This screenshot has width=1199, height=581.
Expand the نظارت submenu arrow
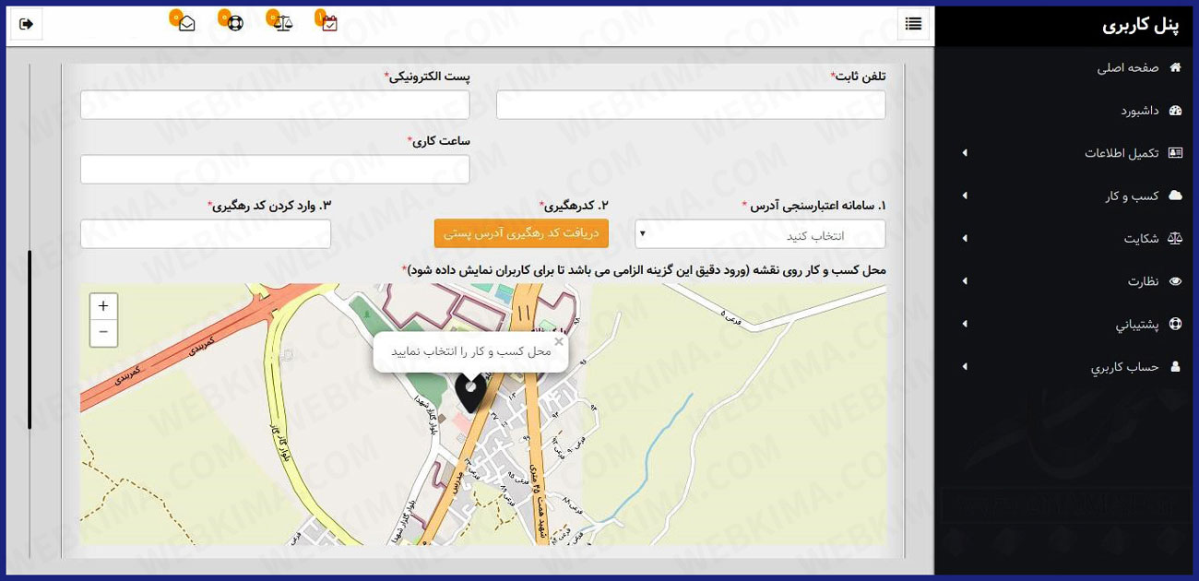[x=965, y=281]
